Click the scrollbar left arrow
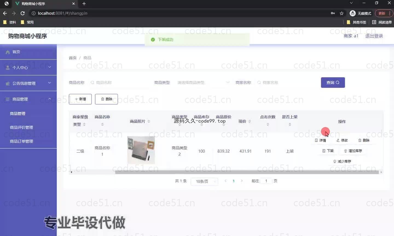This screenshot has width=394, height=236. (71, 172)
